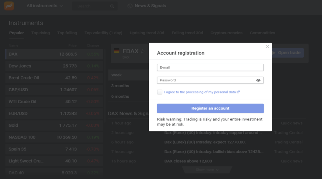Screen dimensions: 322x179
Task: Click the search magnifier icon
Action: tap(112, 6)
